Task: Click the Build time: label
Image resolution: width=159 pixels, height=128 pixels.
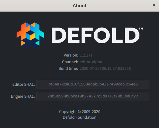Action: [68, 68]
